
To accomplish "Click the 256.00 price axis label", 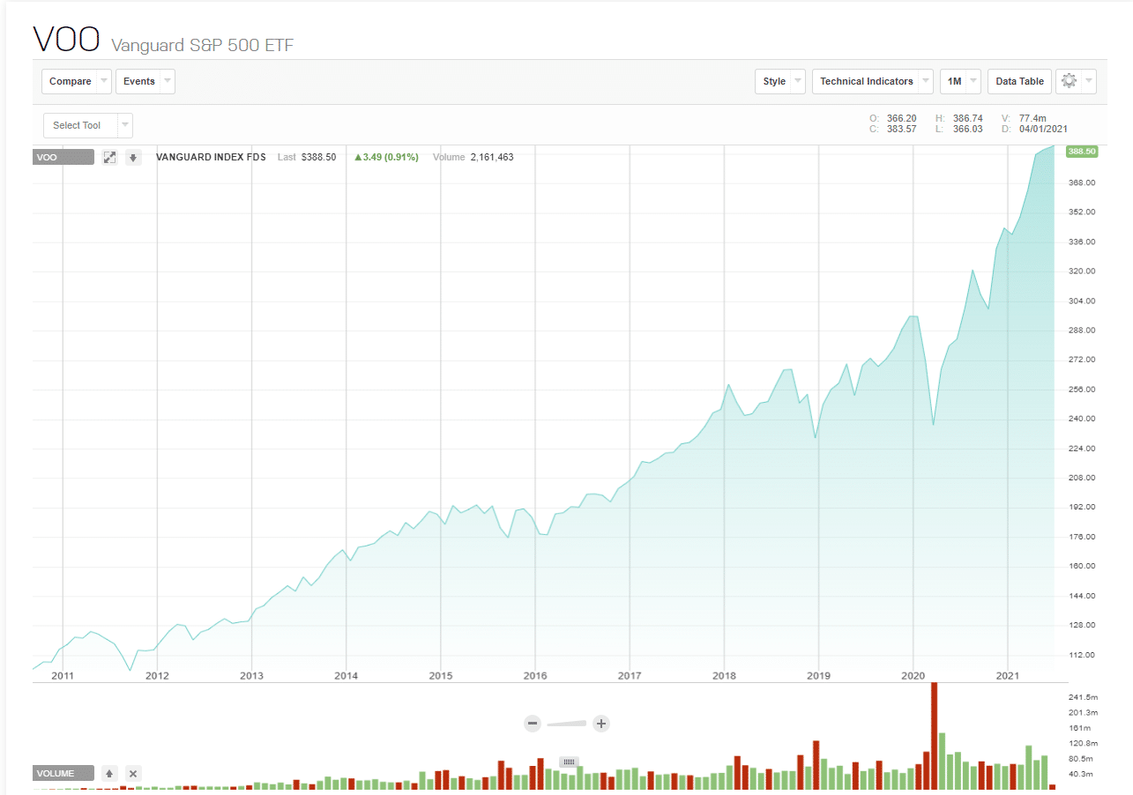I will [1080, 389].
